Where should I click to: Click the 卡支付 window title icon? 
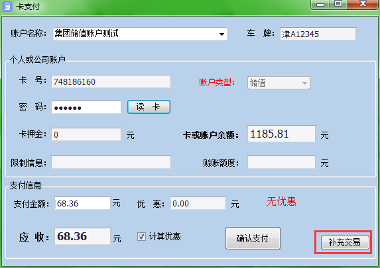7,7
